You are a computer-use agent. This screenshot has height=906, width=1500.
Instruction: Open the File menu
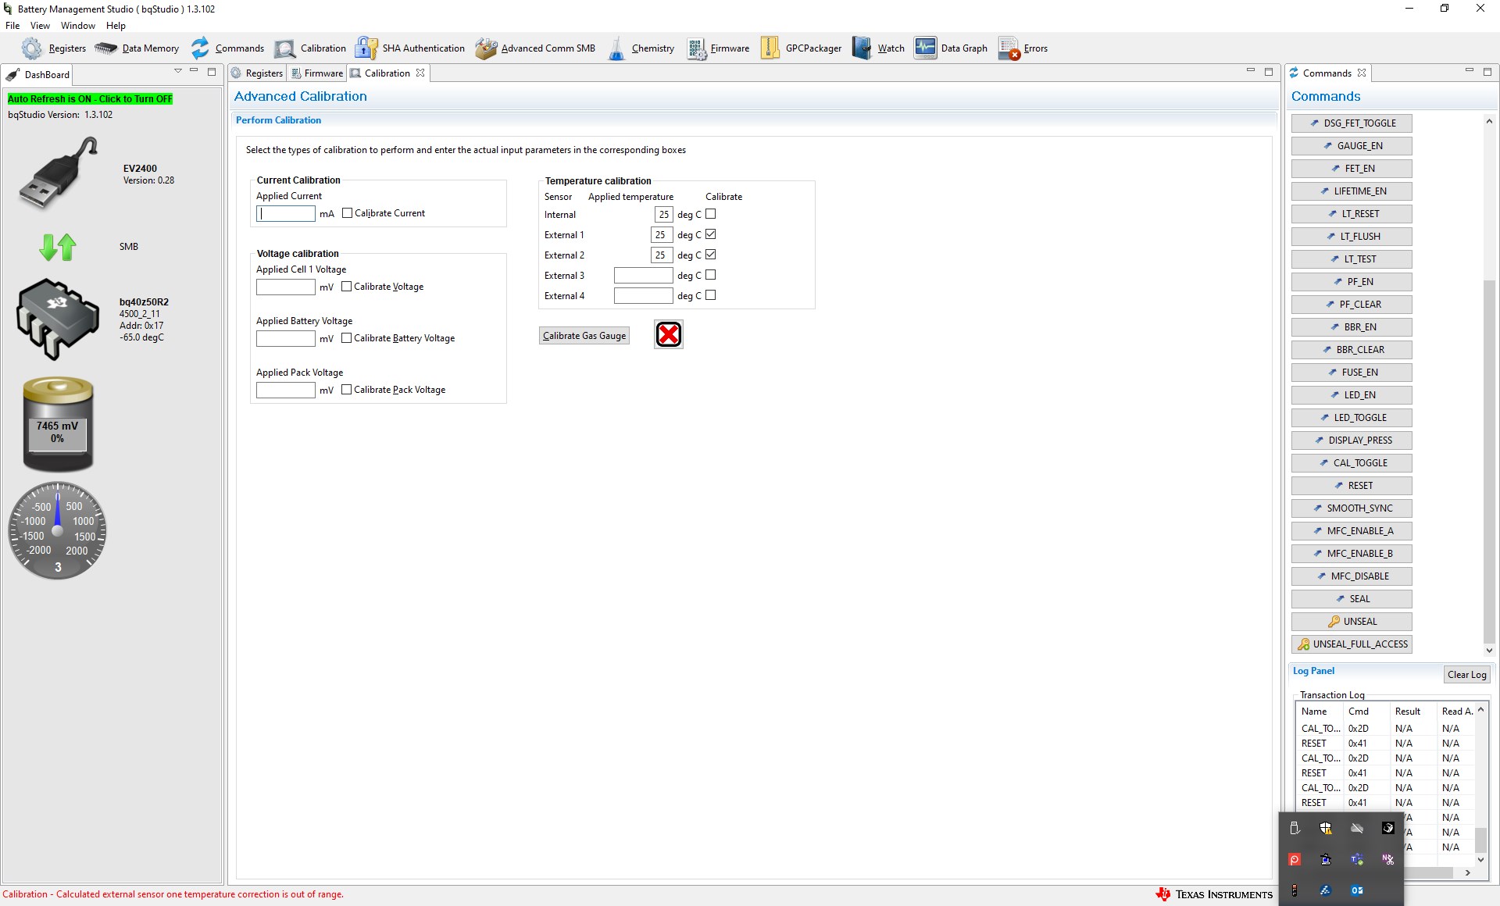coord(12,26)
